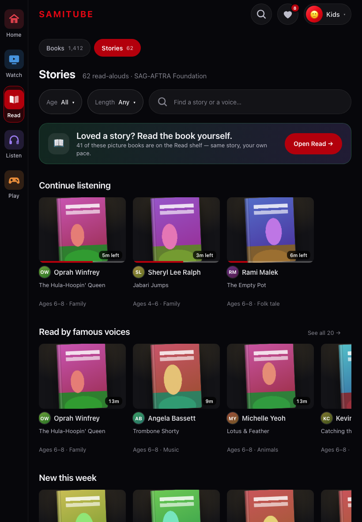Open Lotus & Feather 13m thumbnail
This screenshot has height=522, width=362.
pyautogui.click(x=270, y=376)
